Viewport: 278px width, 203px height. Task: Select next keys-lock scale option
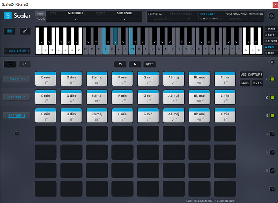[x=221, y=19]
